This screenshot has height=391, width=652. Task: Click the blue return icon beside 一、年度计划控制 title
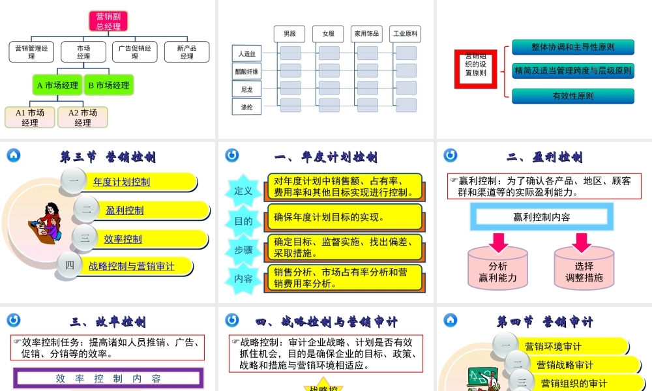point(233,154)
